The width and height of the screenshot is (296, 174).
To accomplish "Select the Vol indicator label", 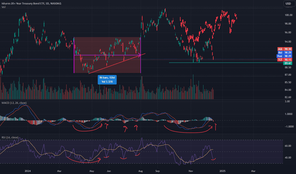I will (x=3, y=7).
